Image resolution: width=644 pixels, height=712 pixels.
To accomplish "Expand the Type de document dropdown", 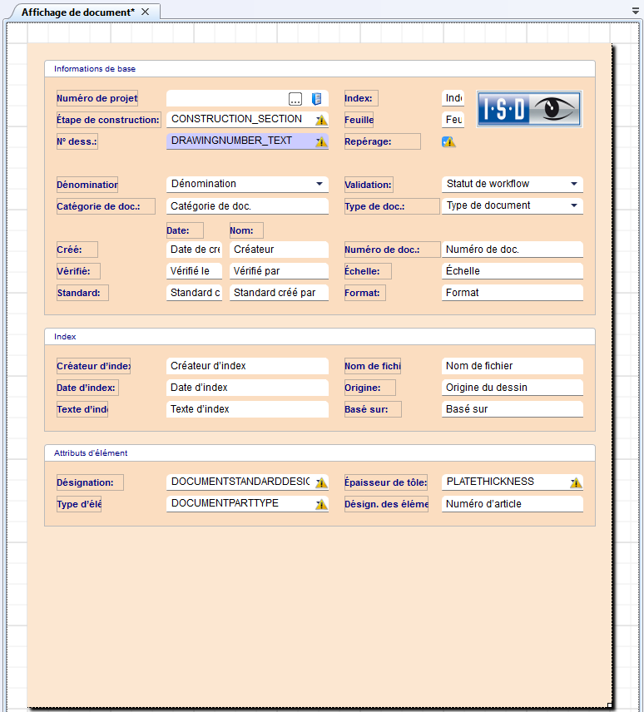I will click(574, 205).
